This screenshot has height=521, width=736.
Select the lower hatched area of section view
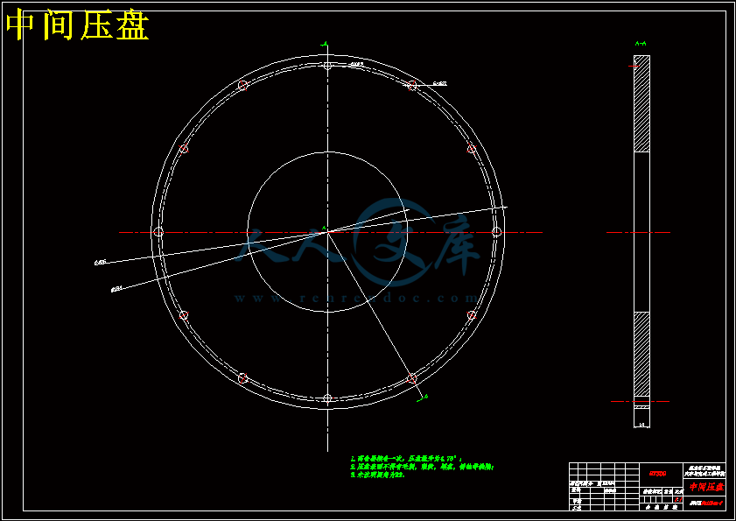tap(642, 355)
